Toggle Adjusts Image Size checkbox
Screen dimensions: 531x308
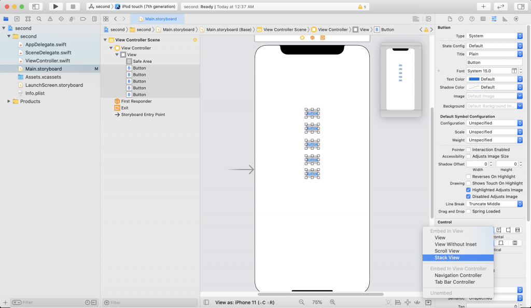tap(468, 156)
